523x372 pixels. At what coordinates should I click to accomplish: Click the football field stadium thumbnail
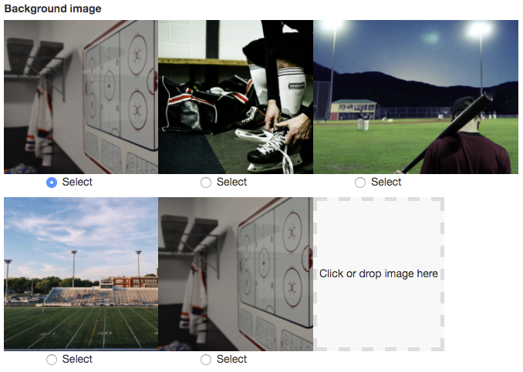(81, 274)
